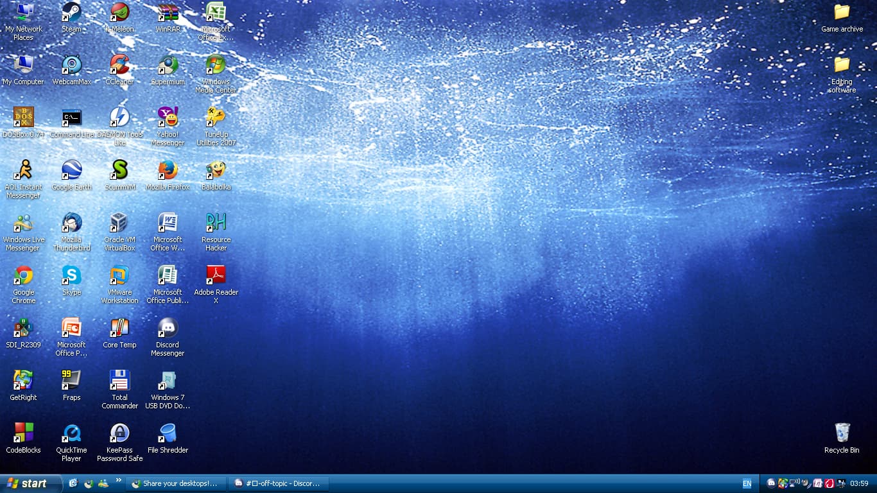Launch K-Meleon from Quick Launch bar

[x=88, y=483]
